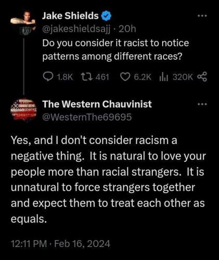Click The Western Chauvinist display name
Viewport: 219px width, 260px height.
[97, 104]
